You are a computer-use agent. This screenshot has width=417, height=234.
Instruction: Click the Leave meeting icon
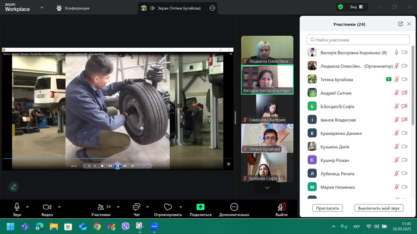click(x=281, y=207)
